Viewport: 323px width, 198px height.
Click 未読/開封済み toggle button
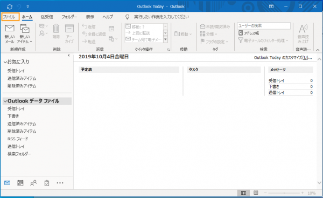(x=215, y=26)
